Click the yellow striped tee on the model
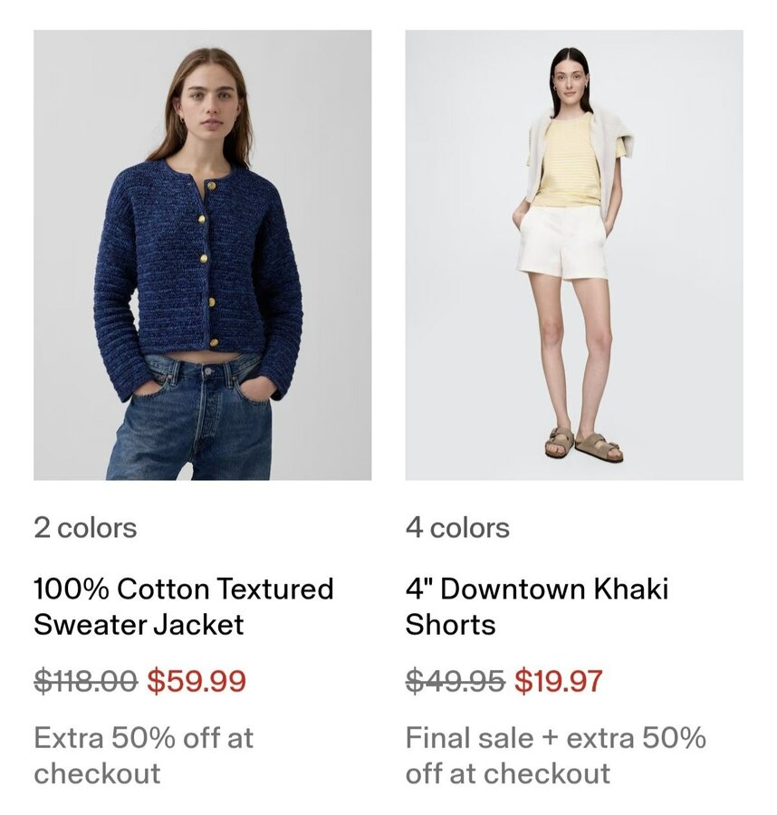Screen dimensions: 777x815 point(568,164)
